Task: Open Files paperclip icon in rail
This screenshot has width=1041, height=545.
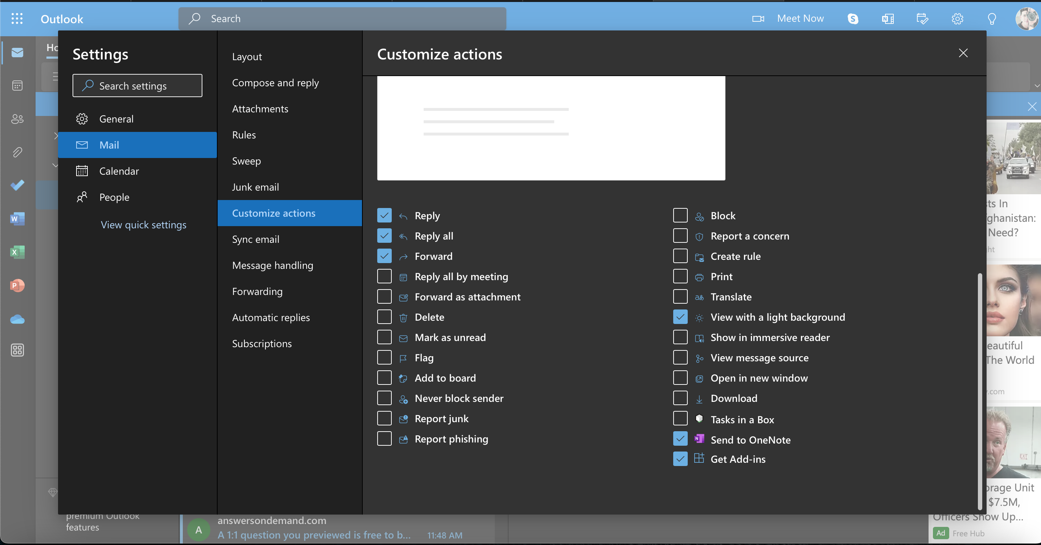Action: [17, 152]
